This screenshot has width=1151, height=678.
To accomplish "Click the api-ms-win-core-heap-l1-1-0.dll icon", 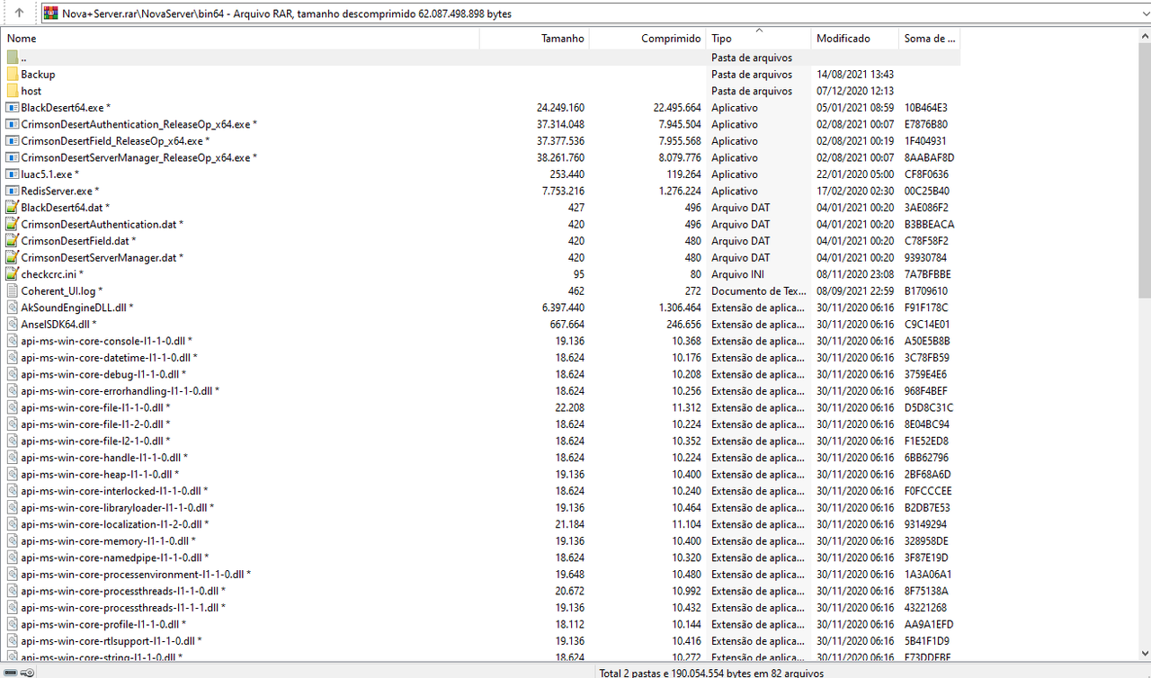I will click(x=13, y=474).
